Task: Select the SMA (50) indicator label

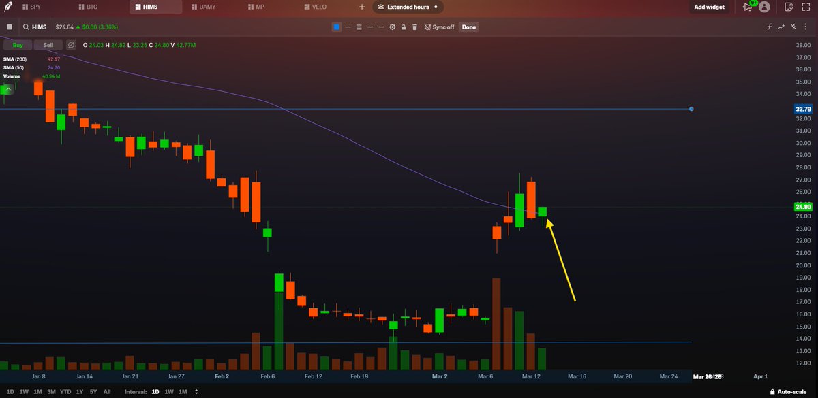Action: tap(14, 68)
